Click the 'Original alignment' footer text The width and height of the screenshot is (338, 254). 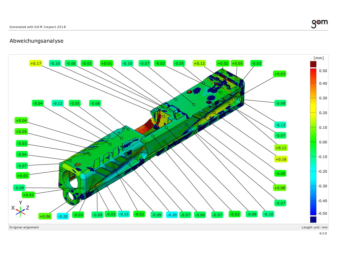pos(24,227)
